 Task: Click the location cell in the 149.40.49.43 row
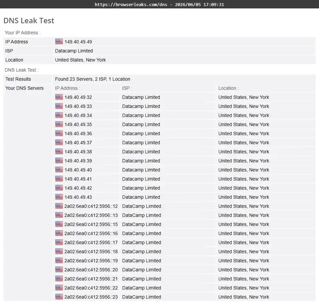(244, 197)
